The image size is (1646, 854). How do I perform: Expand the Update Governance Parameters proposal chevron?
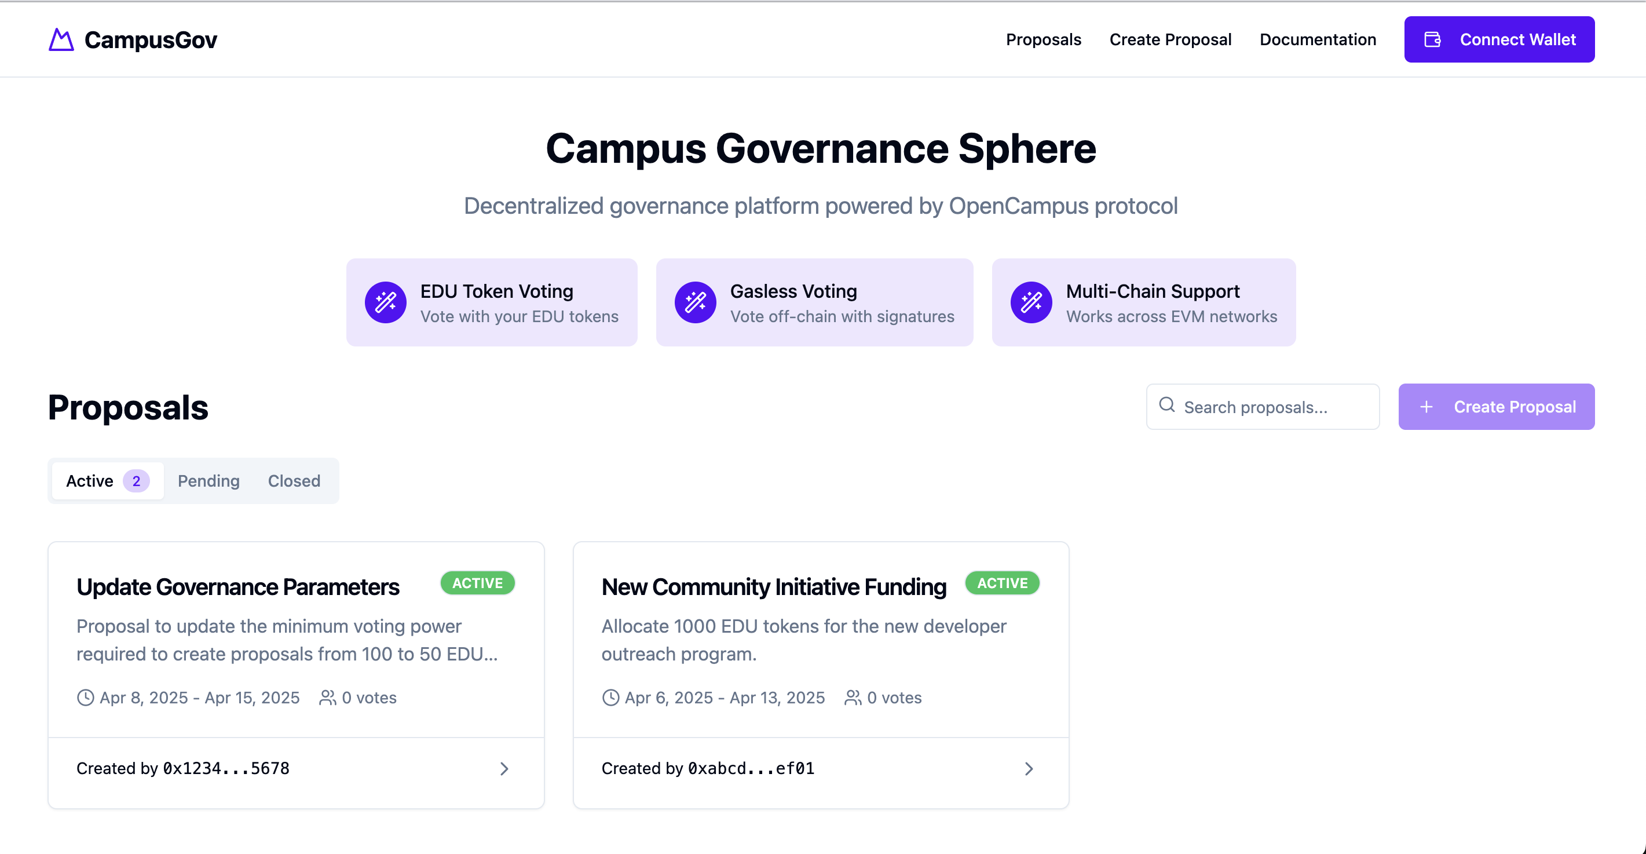click(504, 768)
